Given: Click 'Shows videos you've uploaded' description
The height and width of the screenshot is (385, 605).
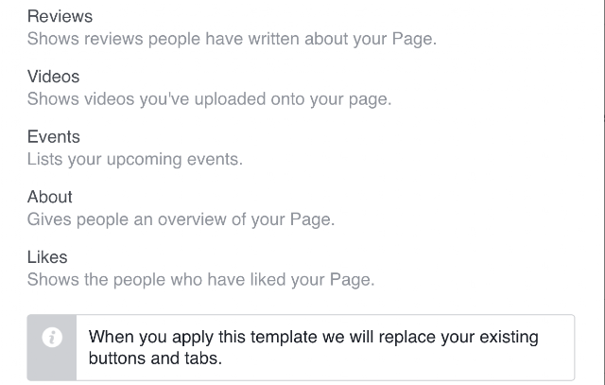Looking at the screenshot, I should coord(210,99).
